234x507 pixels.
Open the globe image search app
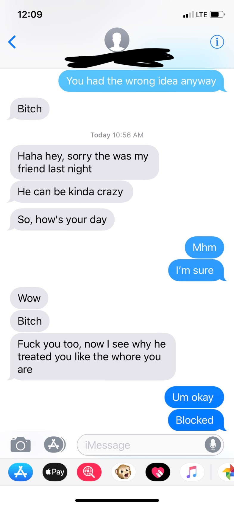89,472
